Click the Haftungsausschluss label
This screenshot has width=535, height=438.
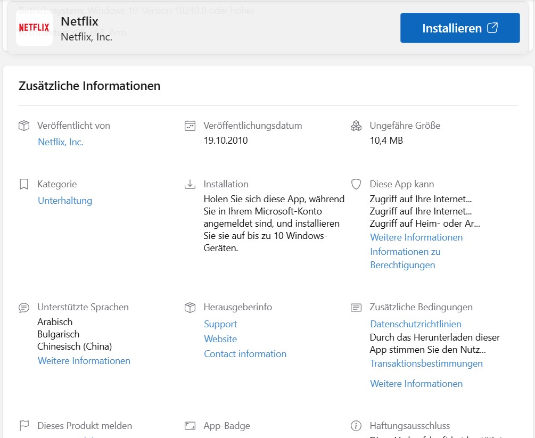pyautogui.click(x=410, y=426)
